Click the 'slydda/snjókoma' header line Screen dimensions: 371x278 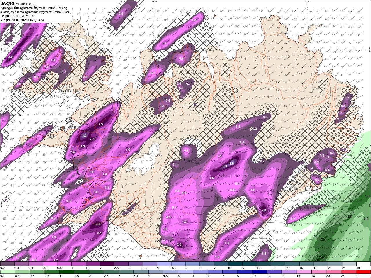34,12
